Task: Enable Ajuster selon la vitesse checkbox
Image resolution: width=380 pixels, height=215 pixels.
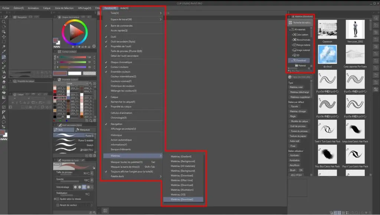Action: (58, 199)
